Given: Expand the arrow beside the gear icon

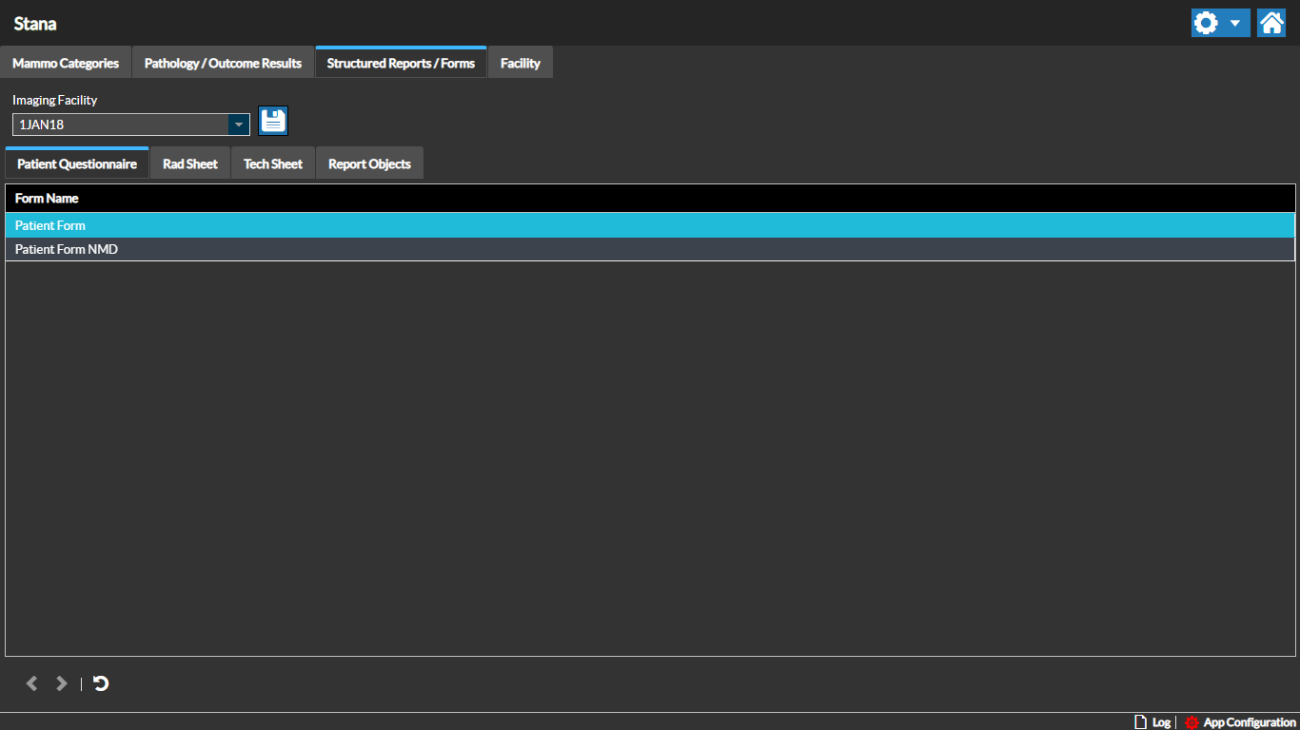Looking at the screenshot, I should point(1235,23).
